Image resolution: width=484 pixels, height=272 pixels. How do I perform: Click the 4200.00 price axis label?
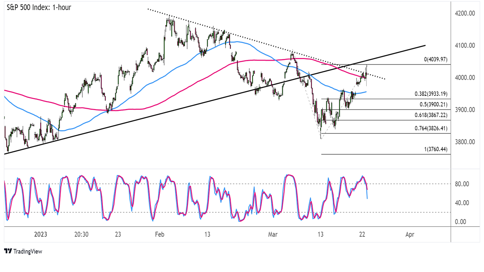coord(464,13)
